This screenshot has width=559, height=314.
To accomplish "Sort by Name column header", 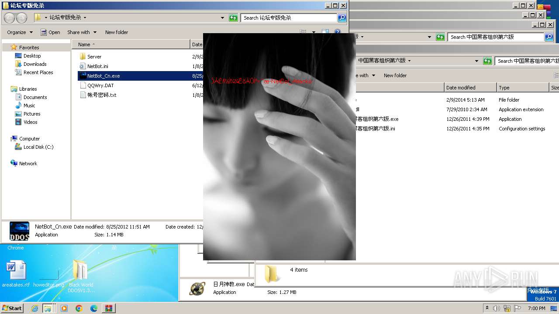I will [131, 44].
